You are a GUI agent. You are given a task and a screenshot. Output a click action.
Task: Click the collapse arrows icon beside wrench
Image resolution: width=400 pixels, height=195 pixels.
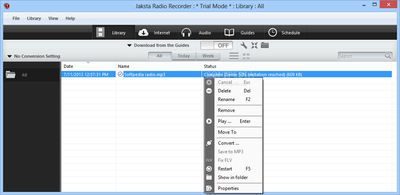coord(254,46)
